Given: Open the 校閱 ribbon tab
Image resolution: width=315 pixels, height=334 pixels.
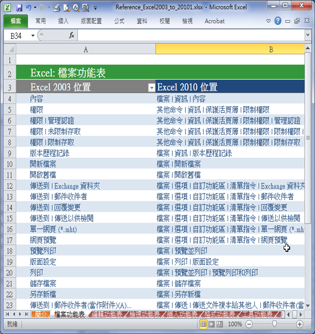Looking at the screenshot, I should (165, 21).
